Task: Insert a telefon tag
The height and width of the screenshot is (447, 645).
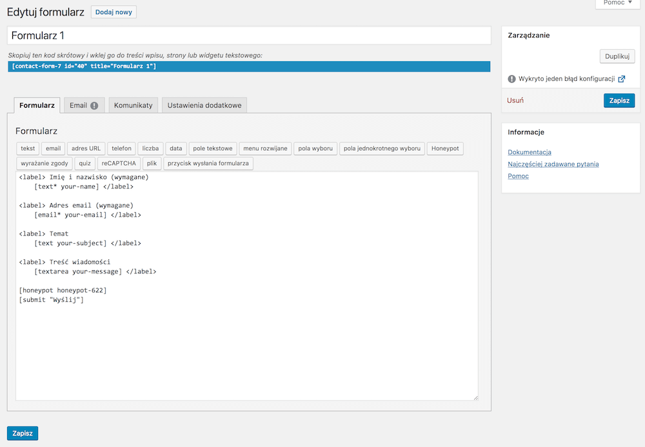Action: (121, 148)
